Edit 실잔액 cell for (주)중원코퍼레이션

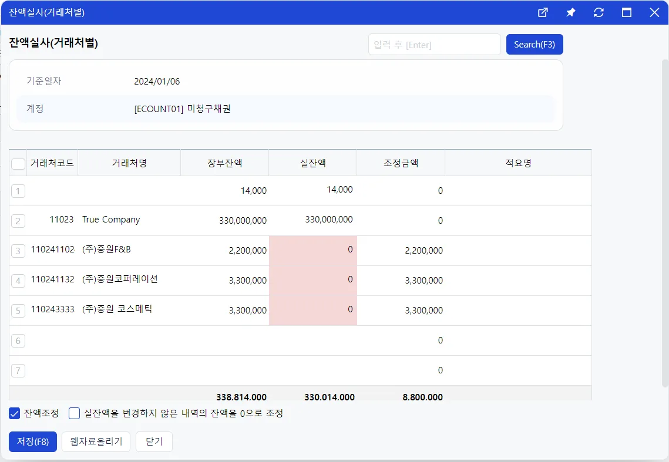tap(312, 280)
